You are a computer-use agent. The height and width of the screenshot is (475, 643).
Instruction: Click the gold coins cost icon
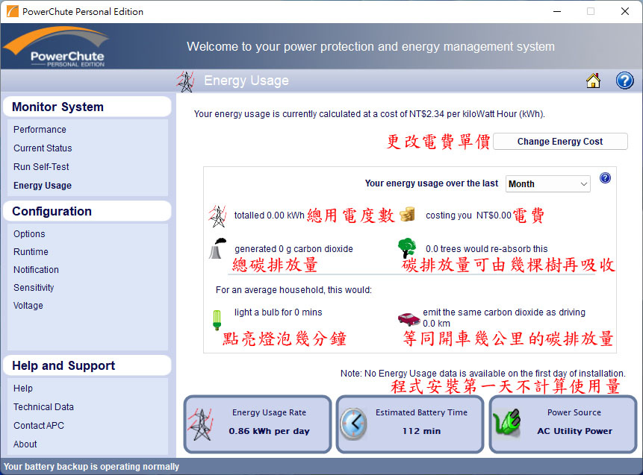tap(407, 214)
